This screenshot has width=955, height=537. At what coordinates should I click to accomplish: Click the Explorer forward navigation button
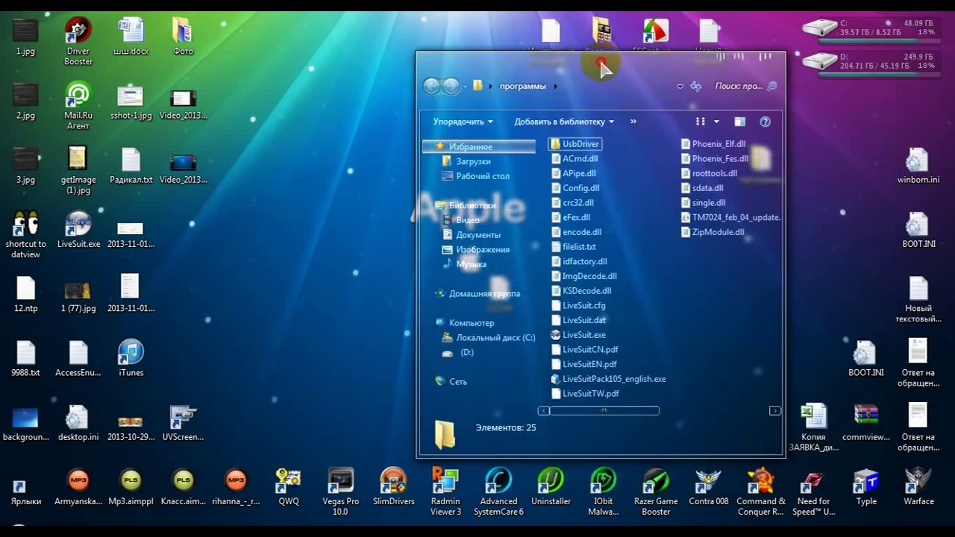tap(451, 86)
